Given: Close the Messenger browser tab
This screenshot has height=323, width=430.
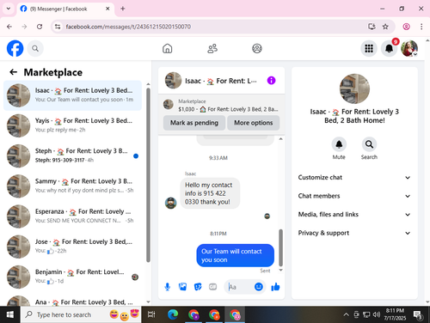Looking at the screenshot, I should pos(107,9).
